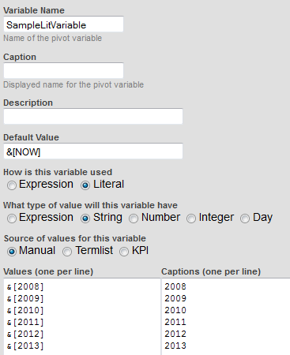Click the &[2010] value line
This screenshot has height=355, width=290.
(25, 310)
